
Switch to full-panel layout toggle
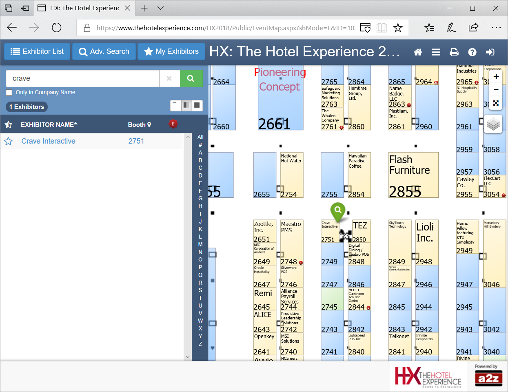click(x=197, y=105)
